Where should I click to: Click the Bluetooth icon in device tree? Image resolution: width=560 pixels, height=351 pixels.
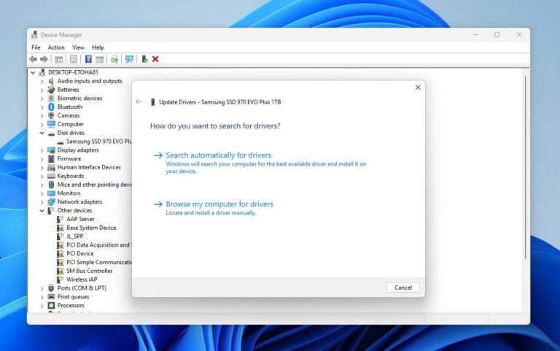click(51, 107)
